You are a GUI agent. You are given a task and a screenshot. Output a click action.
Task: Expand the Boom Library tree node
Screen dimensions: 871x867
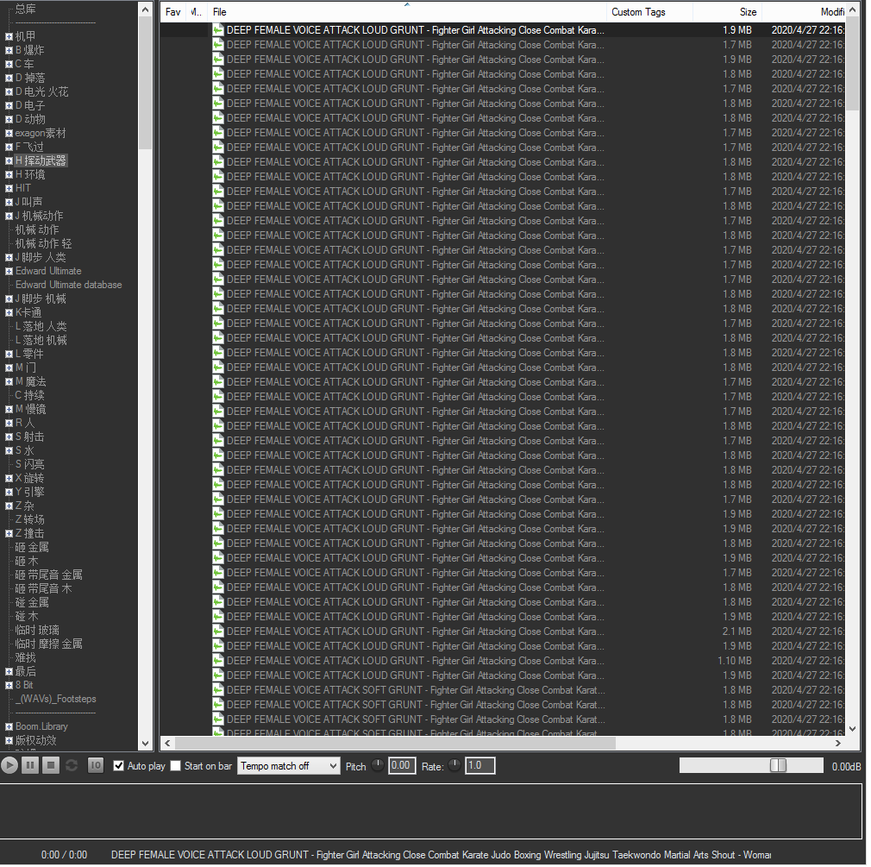(x=9, y=726)
